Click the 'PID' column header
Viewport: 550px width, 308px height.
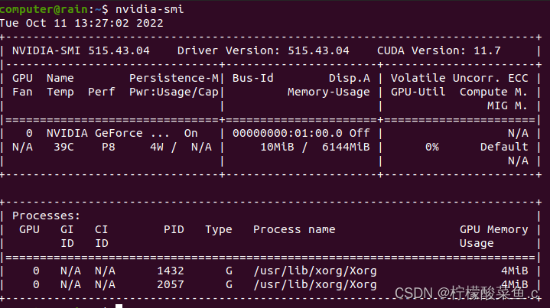click(174, 229)
